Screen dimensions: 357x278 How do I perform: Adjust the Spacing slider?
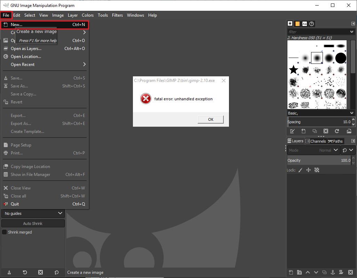319,122
